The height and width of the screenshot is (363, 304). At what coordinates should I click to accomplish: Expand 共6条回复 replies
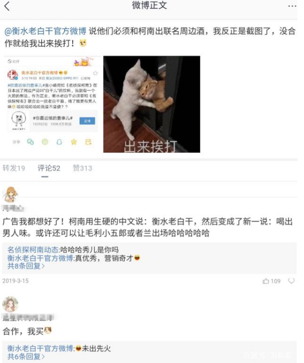coord(26,356)
